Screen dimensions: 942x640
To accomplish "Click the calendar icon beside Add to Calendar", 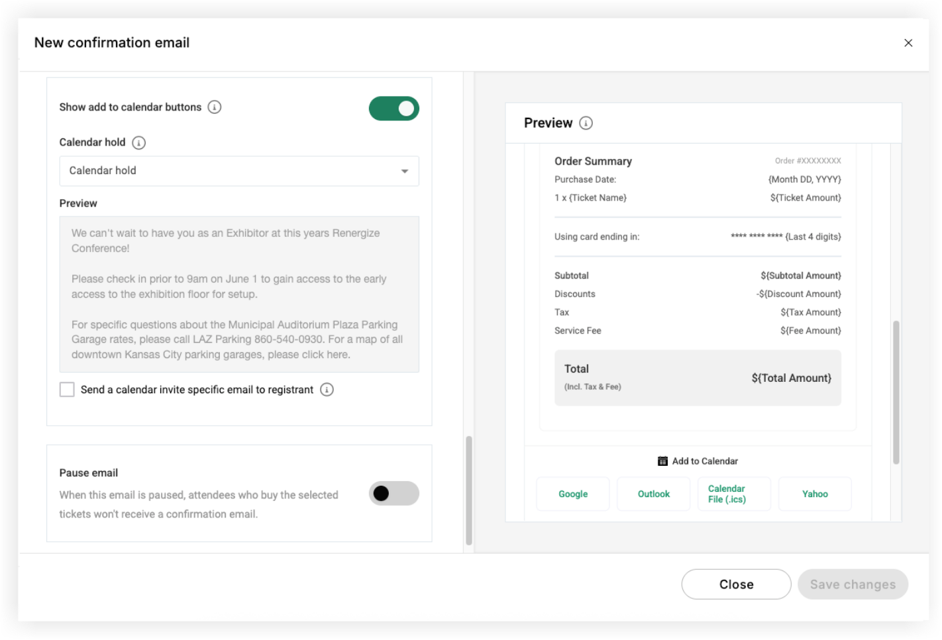I will [662, 461].
